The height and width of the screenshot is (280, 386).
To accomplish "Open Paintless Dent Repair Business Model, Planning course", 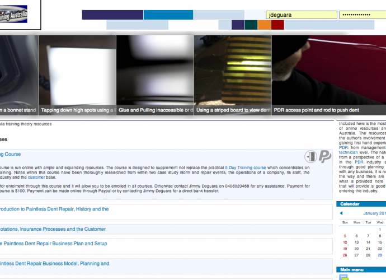I will [x=55, y=264].
